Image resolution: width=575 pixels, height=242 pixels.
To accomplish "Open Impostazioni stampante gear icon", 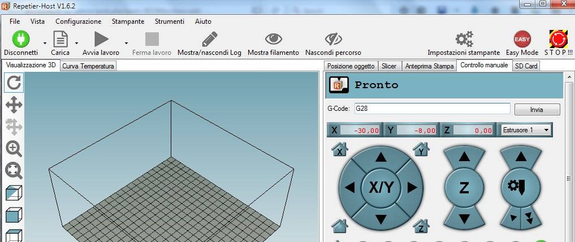I will [464, 39].
